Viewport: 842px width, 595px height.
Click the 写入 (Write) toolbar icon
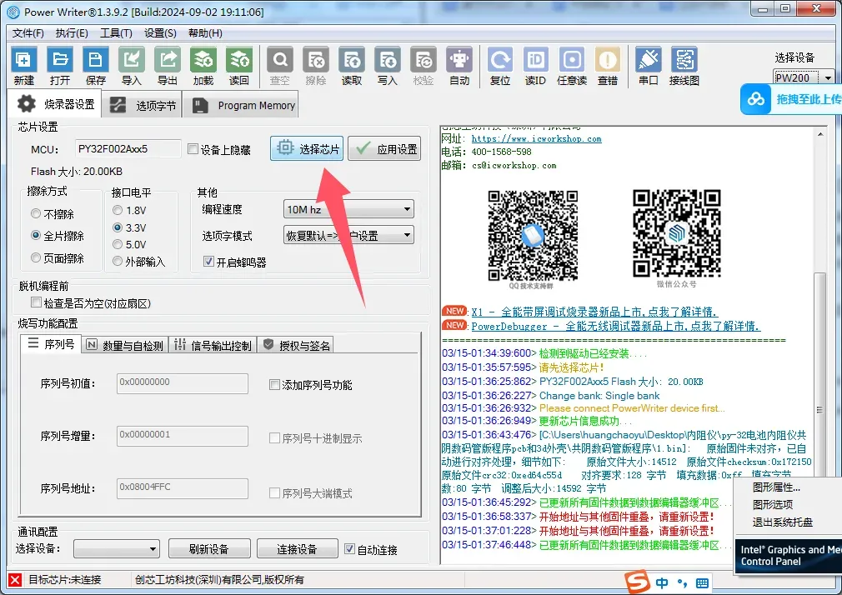[388, 66]
